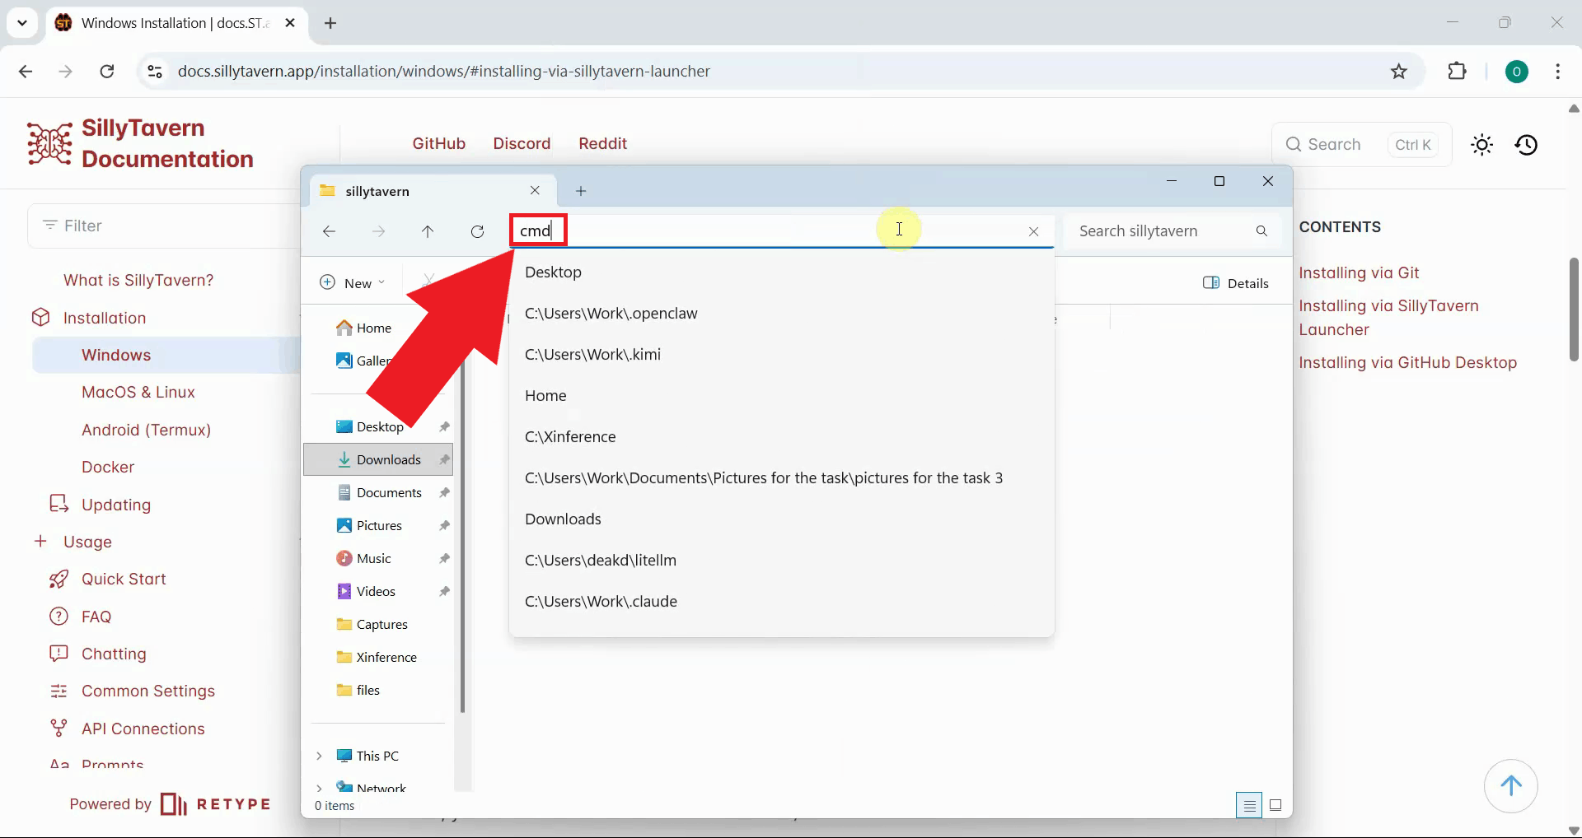
Task: Toggle the light/dark theme sun icon
Action: click(x=1481, y=145)
